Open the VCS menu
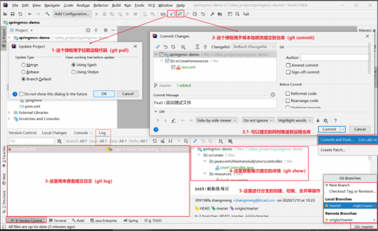The image size is (378, 231). 151,5
